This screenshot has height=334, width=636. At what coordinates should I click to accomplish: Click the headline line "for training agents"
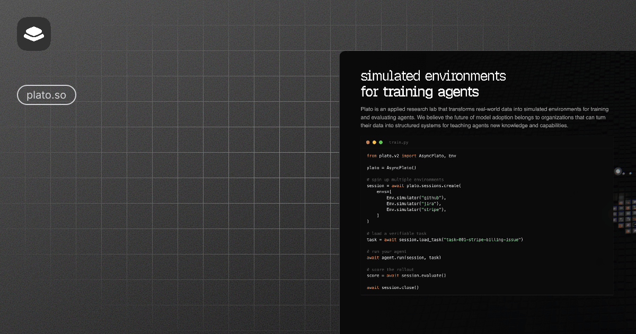click(x=420, y=92)
